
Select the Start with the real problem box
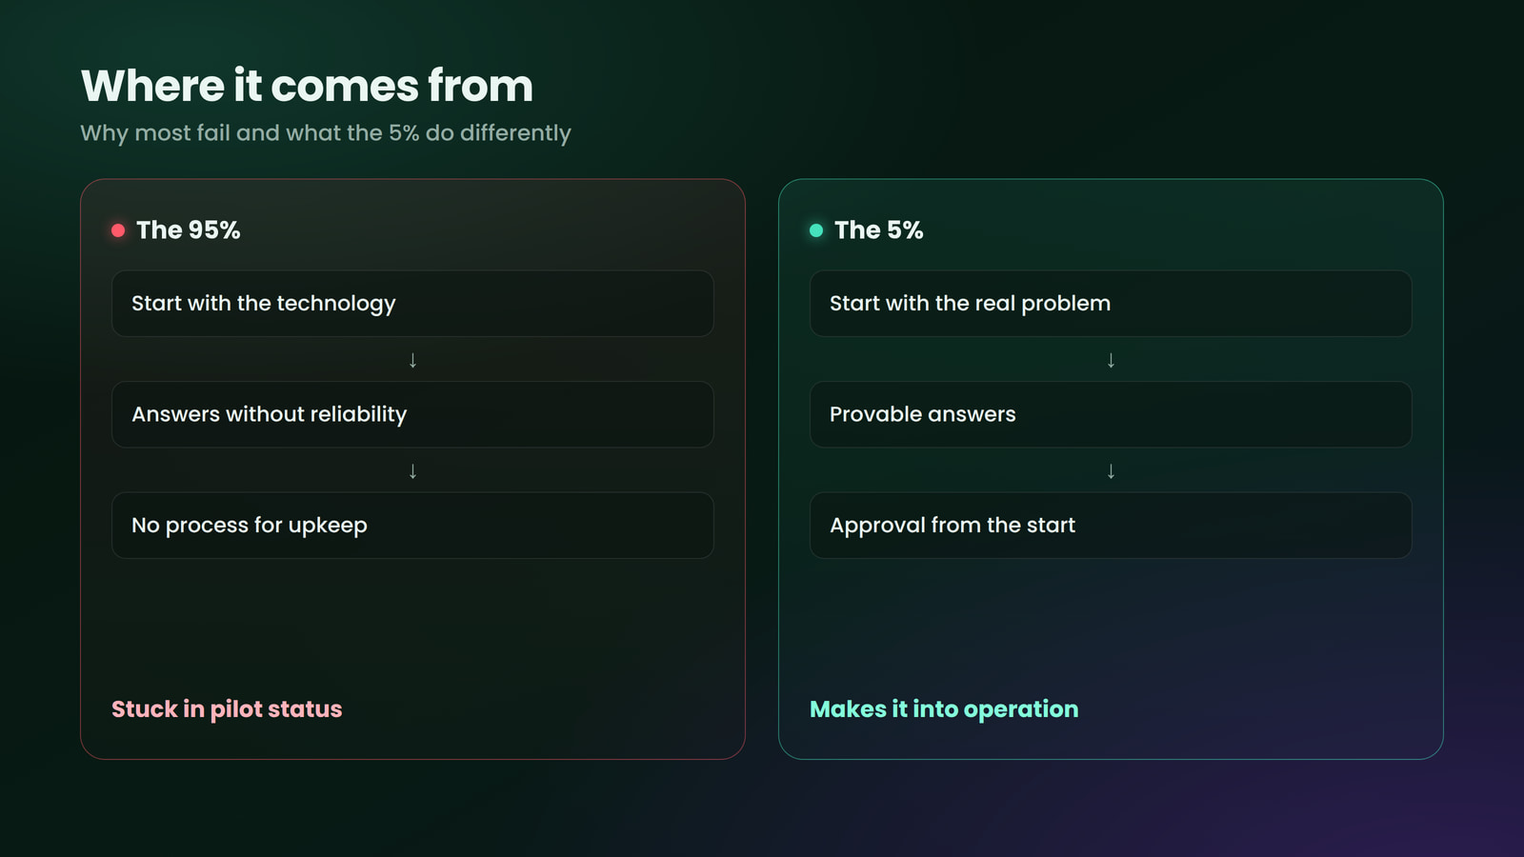tap(1111, 304)
